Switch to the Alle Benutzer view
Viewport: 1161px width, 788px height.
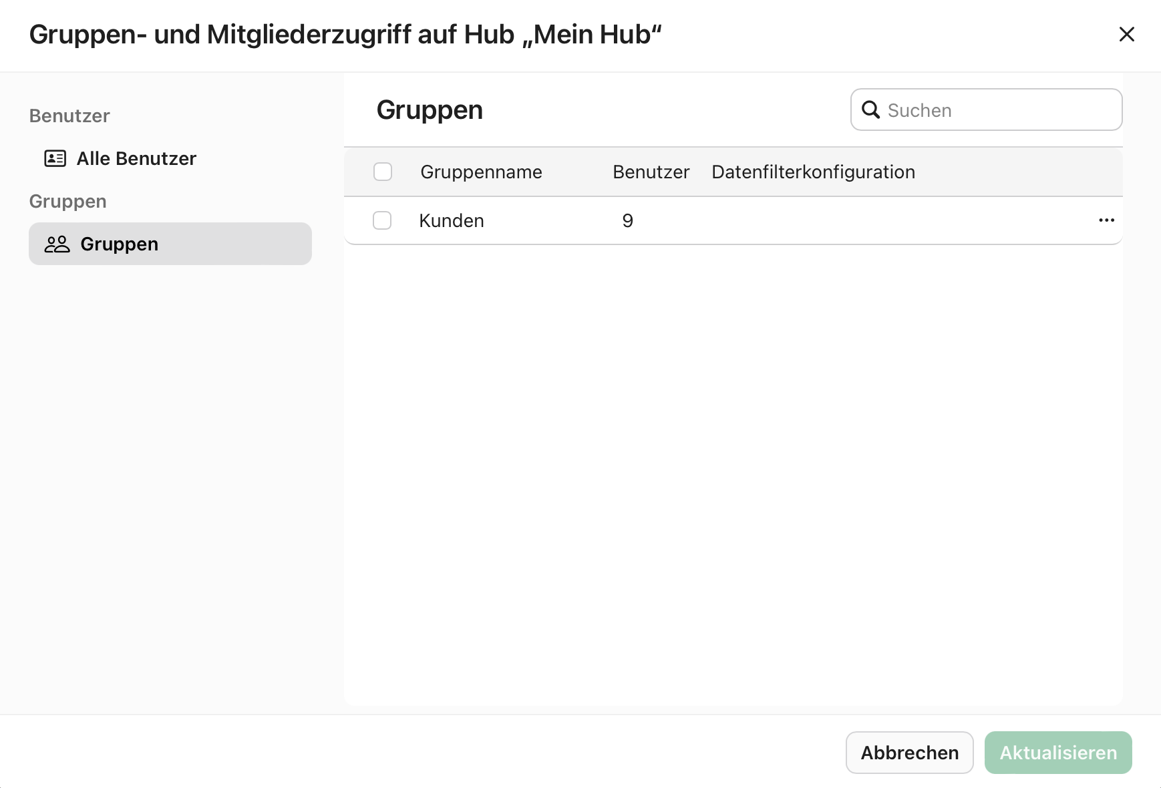(x=136, y=158)
